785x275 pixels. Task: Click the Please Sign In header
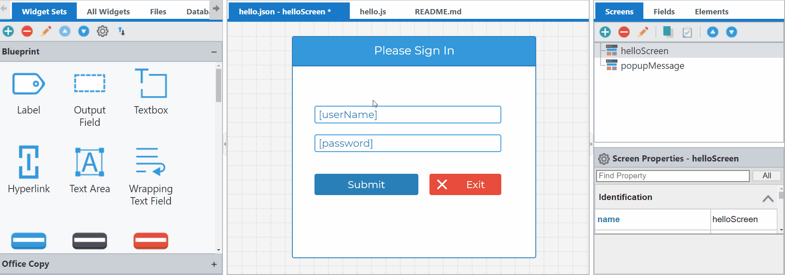[x=414, y=51]
